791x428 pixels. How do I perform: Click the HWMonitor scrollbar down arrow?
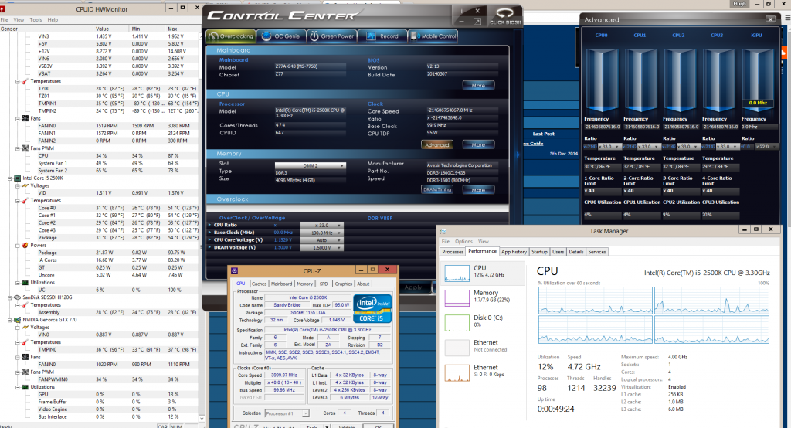coord(202,419)
